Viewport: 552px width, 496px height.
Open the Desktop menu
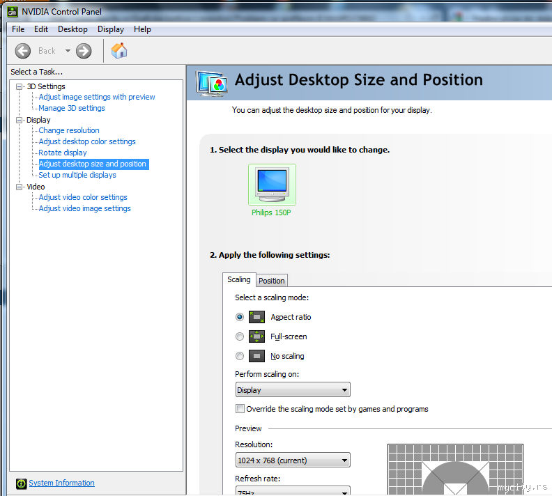(x=72, y=29)
